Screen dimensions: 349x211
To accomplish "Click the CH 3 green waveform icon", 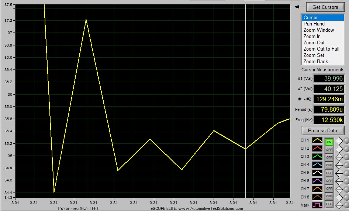I will 317,157.
